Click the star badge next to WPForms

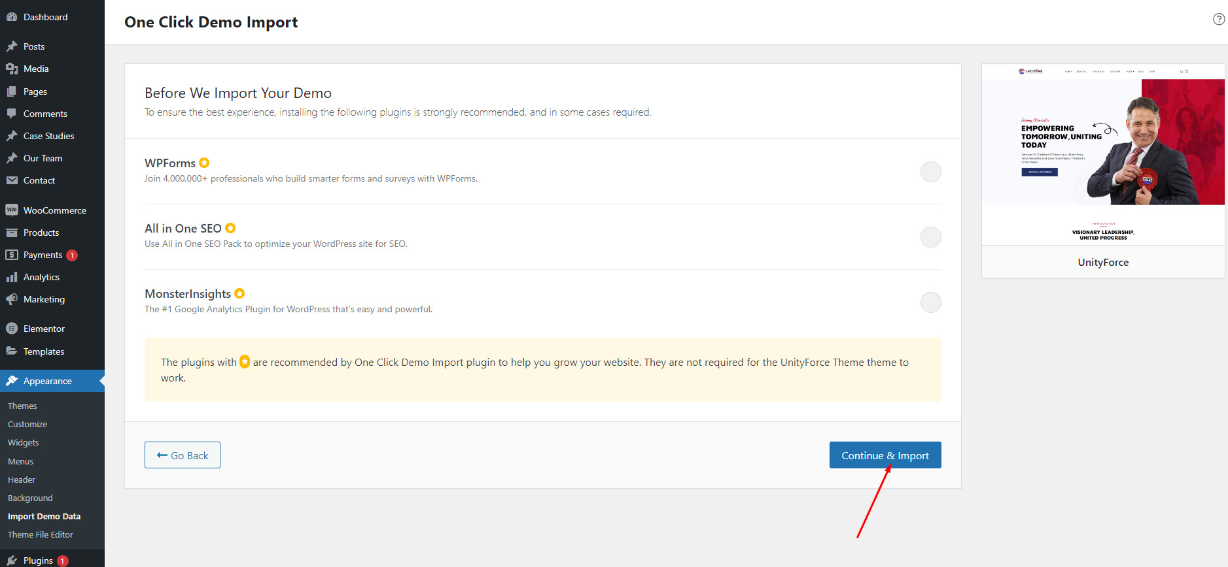pyautogui.click(x=204, y=163)
